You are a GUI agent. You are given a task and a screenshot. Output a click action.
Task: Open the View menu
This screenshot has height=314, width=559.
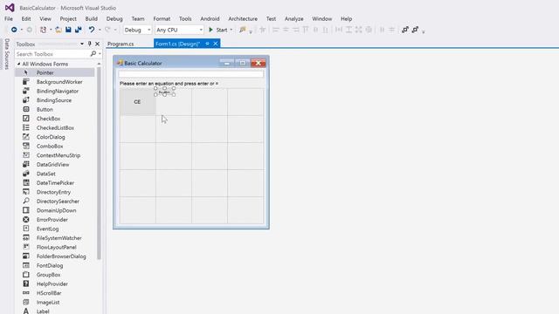pos(45,19)
